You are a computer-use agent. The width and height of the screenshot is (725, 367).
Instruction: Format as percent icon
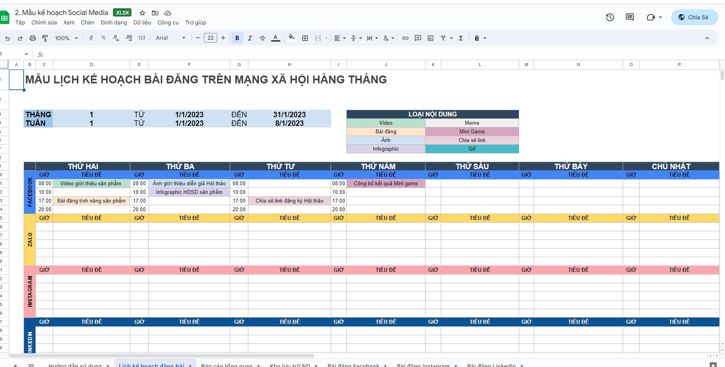104,38
